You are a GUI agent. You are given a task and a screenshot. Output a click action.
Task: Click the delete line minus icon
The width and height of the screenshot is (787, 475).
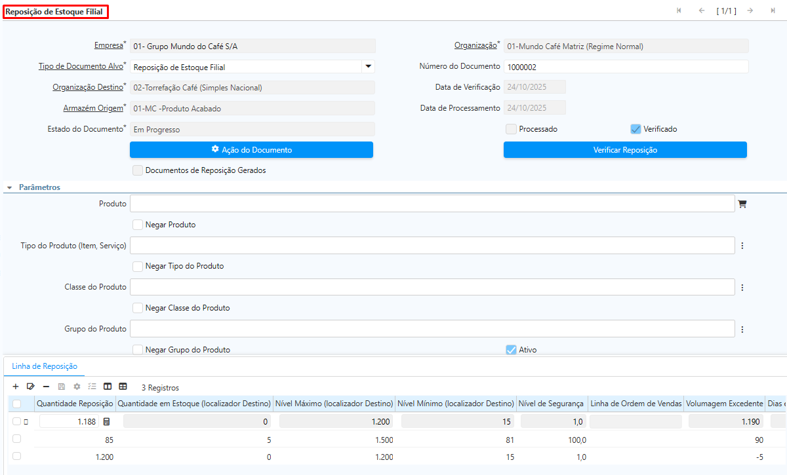(x=46, y=387)
